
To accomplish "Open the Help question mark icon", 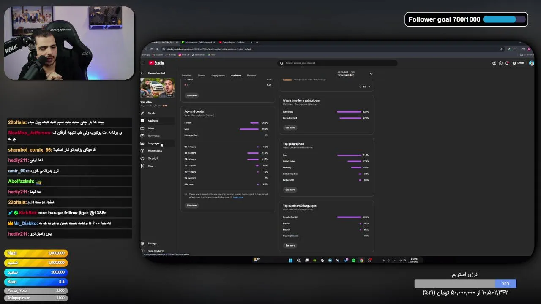I will (x=500, y=63).
